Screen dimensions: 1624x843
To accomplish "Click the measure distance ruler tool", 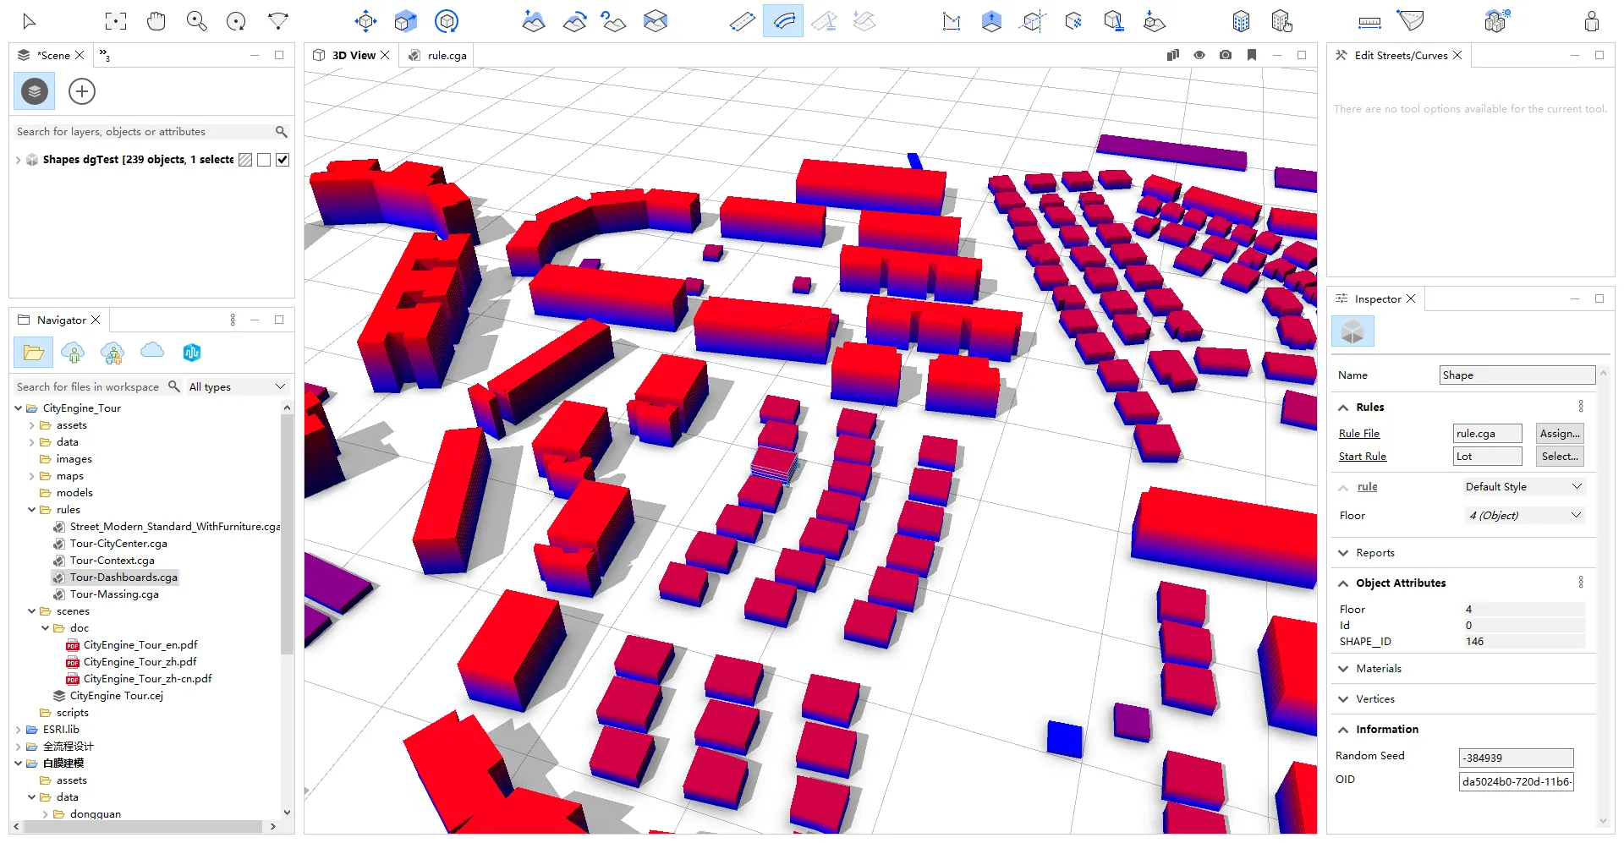I will pos(1369,22).
